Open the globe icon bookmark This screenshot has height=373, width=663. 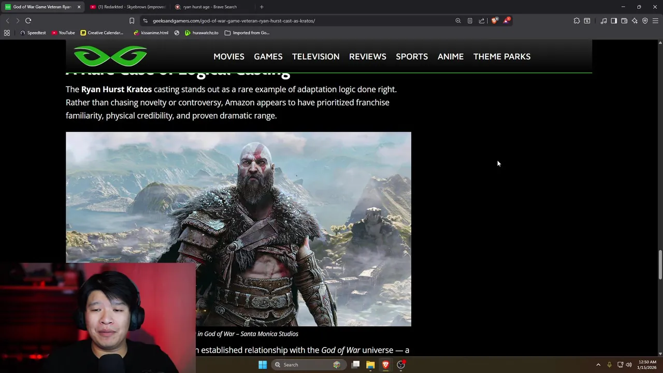177,33
